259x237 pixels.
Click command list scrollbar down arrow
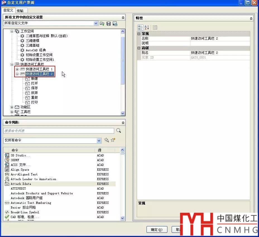pyautogui.click(x=123, y=218)
